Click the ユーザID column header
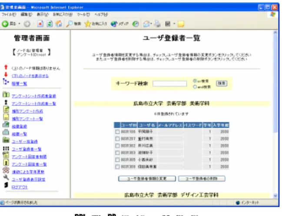282x216 pixels. click(129, 125)
